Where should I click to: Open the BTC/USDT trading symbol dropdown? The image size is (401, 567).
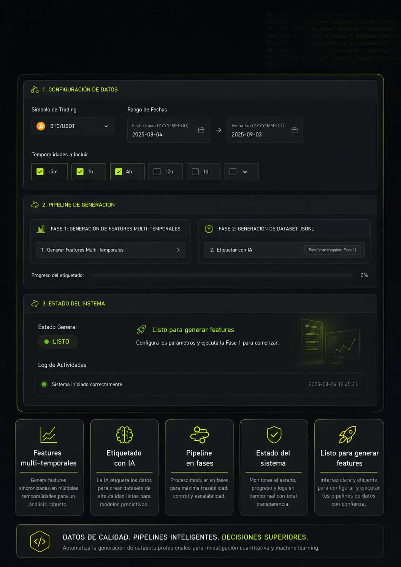73,126
